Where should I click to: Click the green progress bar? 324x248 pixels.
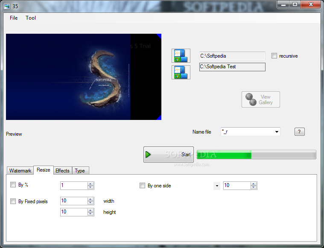(257, 155)
